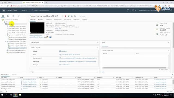Click the Edit Notes link
The image size is (174, 98).
[105, 46]
